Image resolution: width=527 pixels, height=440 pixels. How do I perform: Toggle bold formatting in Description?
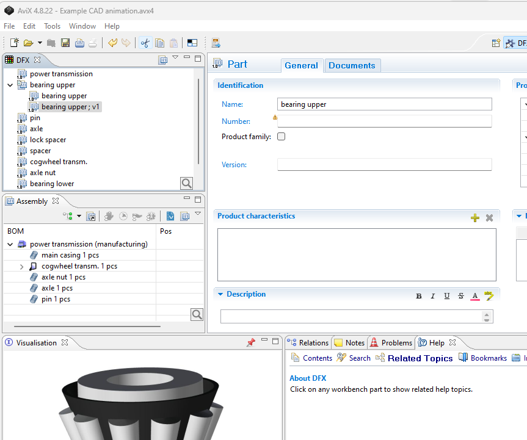pyautogui.click(x=419, y=296)
